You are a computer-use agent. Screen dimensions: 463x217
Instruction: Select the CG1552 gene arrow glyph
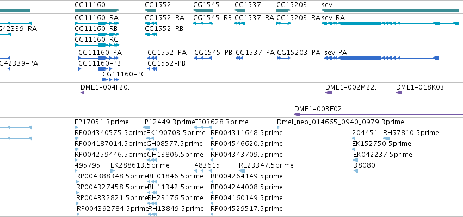point(150,10)
